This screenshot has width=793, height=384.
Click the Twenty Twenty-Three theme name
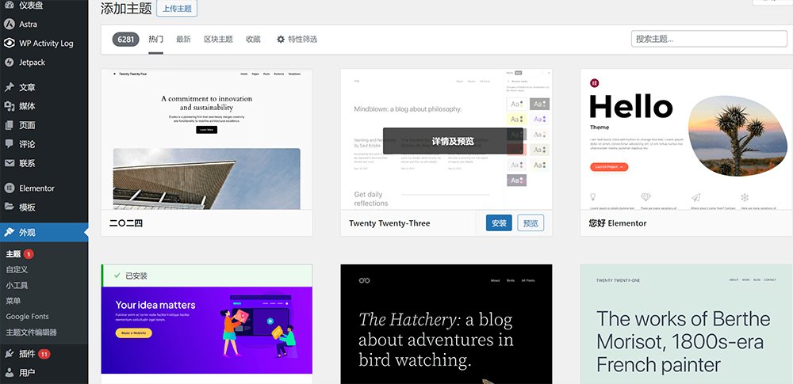coord(389,223)
